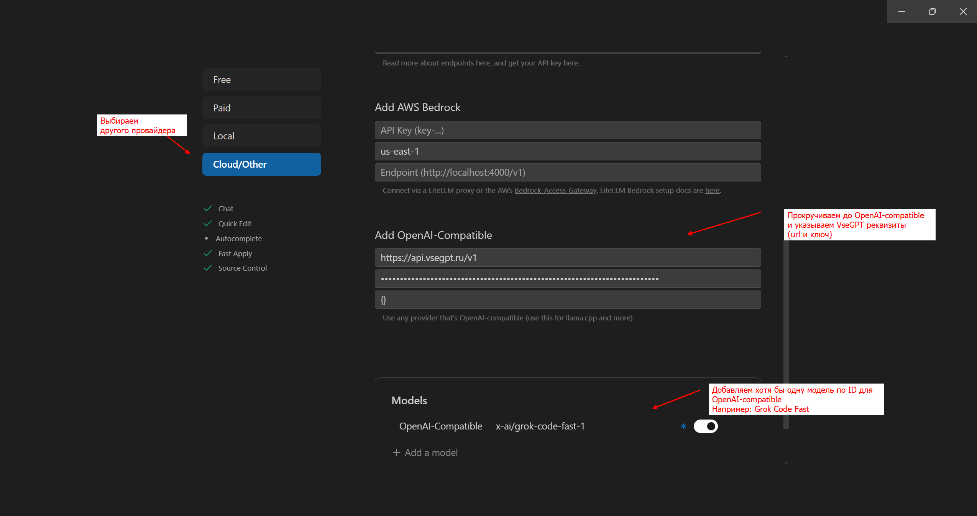
Task: Click the Autocomplete feature item
Action: [x=238, y=238]
